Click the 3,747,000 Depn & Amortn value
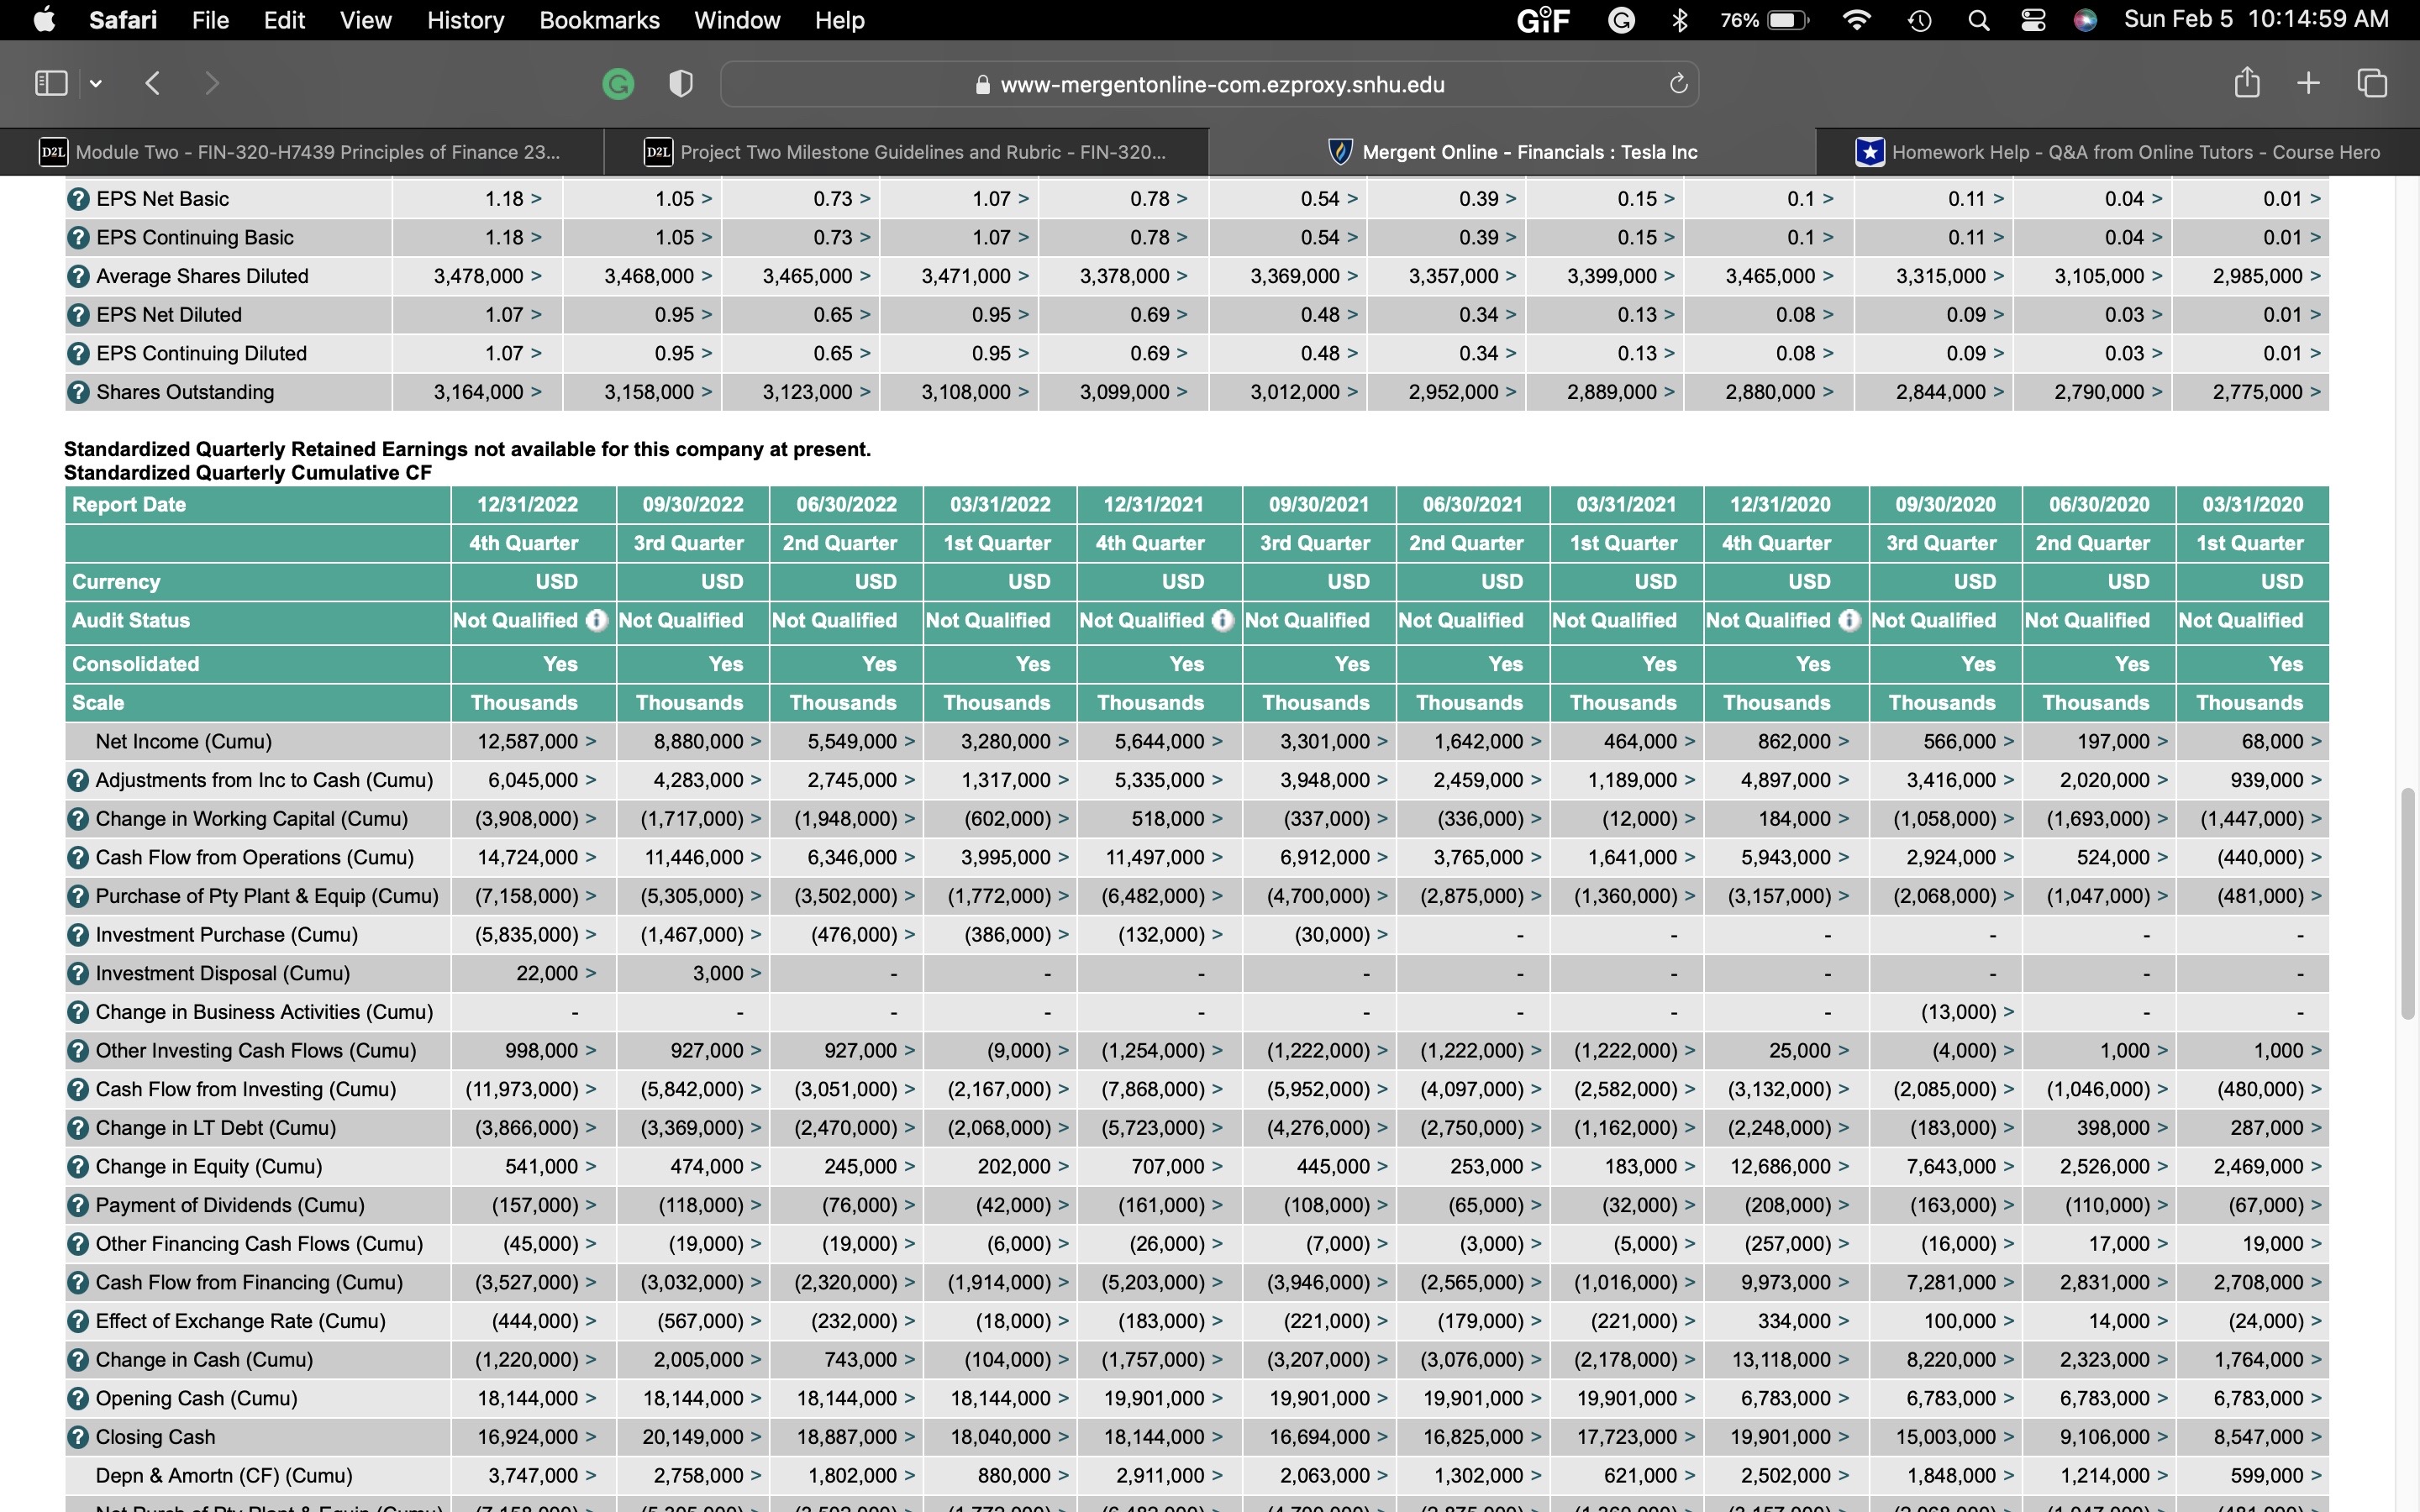Screen dimensions: 2420x1512 pos(533,1476)
